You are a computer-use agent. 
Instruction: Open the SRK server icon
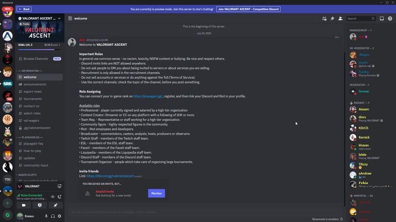pos(8,84)
